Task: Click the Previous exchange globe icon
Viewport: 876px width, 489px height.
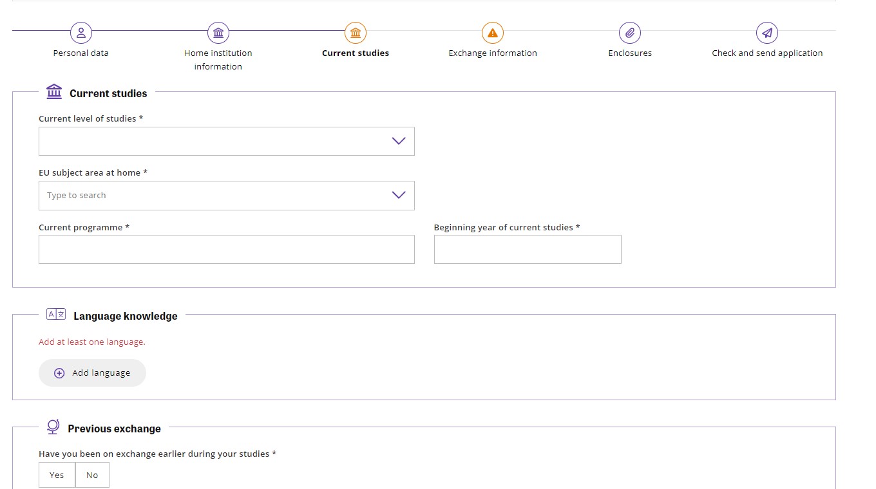Action: coord(53,427)
